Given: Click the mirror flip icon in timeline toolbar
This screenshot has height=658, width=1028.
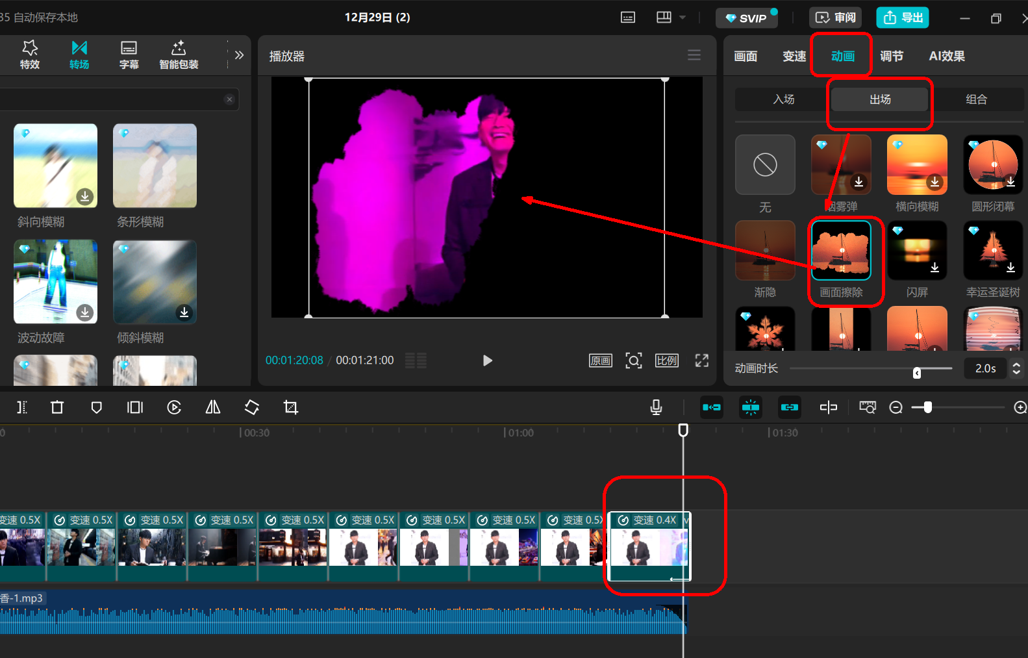Looking at the screenshot, I should pyautogui.click(x=213, y=407).
